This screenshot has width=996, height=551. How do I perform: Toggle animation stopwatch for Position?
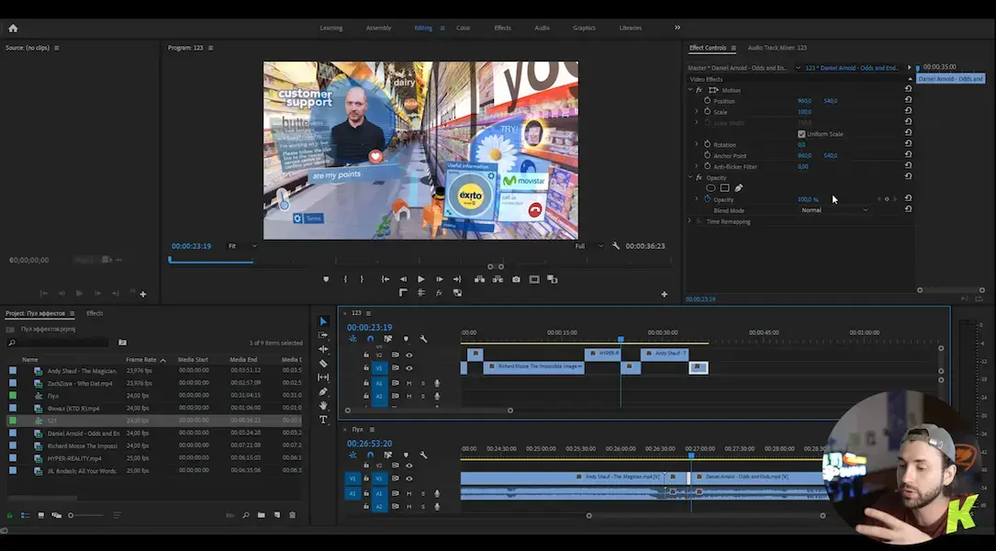click(x=707, y=100)
